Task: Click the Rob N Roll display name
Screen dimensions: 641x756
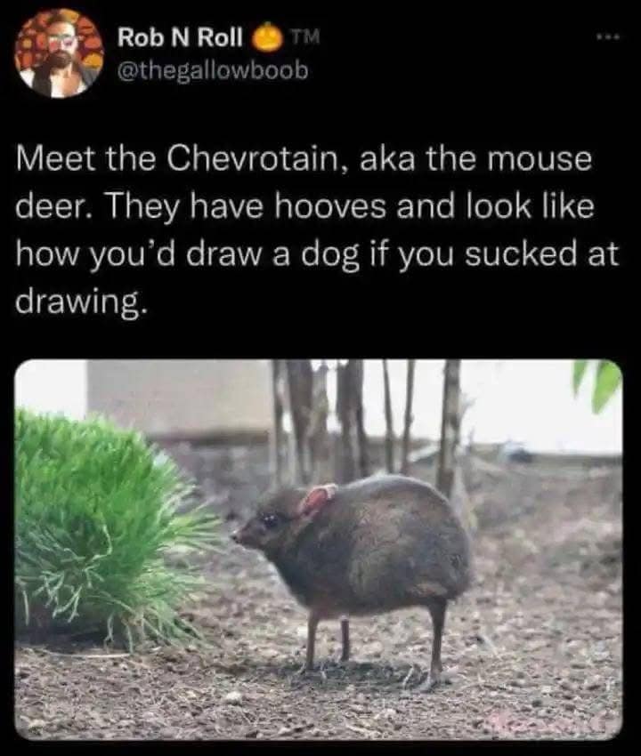Action: point(180,37)
